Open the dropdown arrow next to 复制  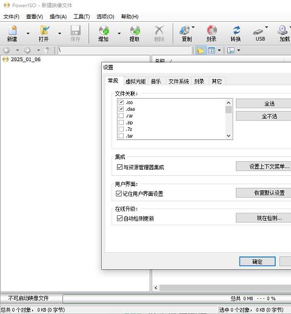193,27
